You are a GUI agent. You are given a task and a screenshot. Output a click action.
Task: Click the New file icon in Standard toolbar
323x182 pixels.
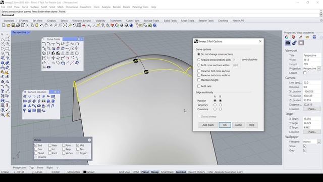click(4, 25)
